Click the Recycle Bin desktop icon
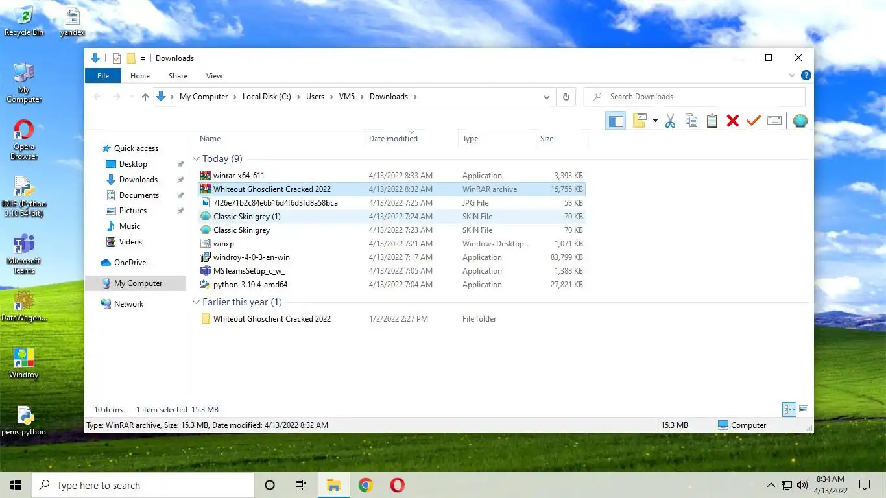The image size is (886, 498). pyautogui.click(x=24, y=20)
